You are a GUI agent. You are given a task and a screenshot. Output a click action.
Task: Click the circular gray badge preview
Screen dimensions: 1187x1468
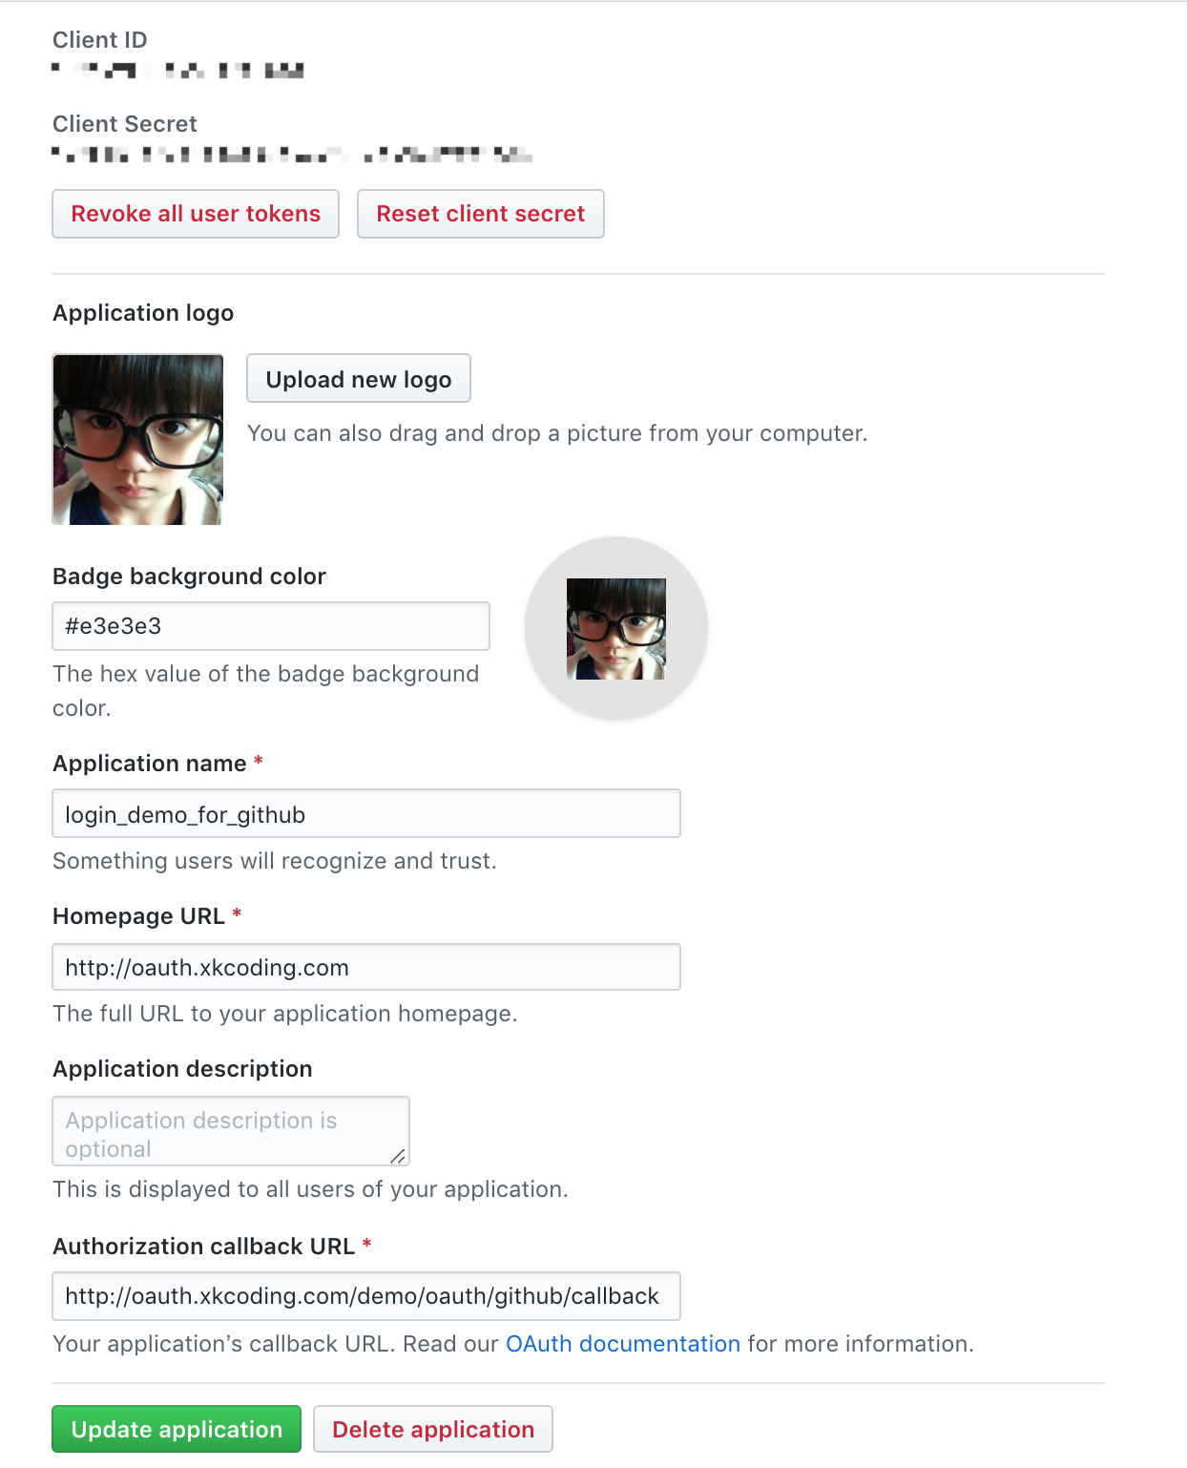(x=616, y=628)
